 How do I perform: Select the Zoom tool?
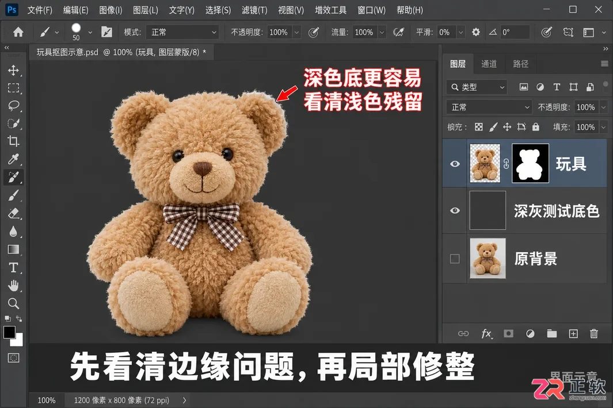(13, 303)
